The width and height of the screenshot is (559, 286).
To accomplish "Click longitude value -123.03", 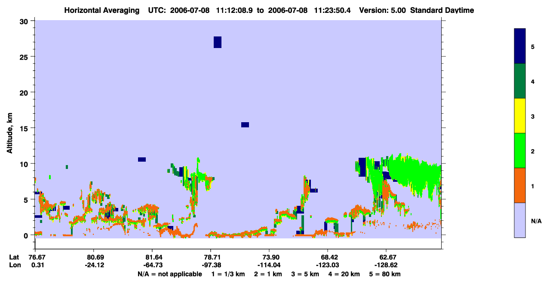I will [x=328, y=265].
